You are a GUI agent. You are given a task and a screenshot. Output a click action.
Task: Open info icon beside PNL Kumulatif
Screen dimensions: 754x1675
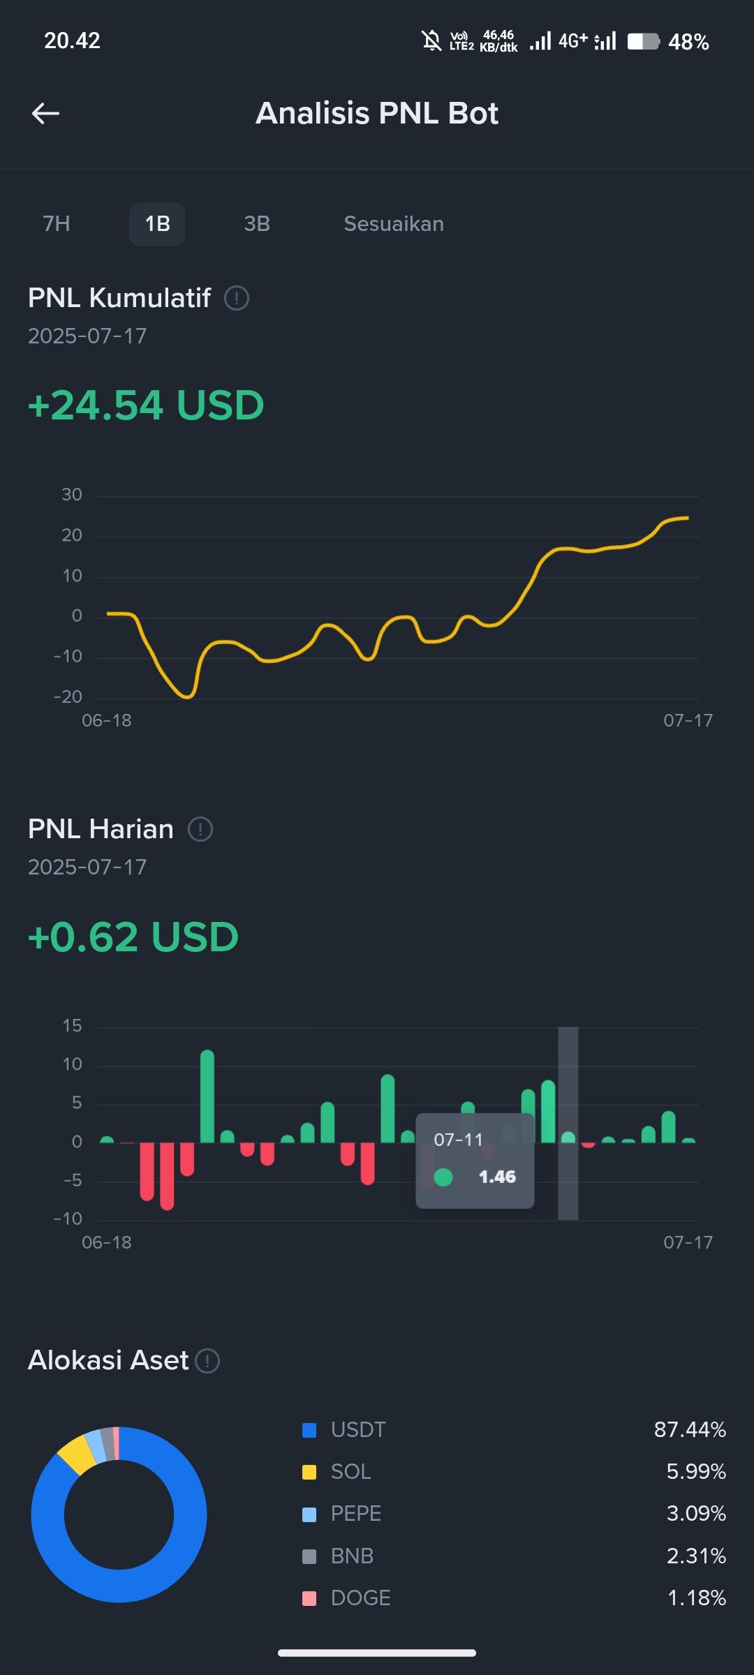coord(236,298)
